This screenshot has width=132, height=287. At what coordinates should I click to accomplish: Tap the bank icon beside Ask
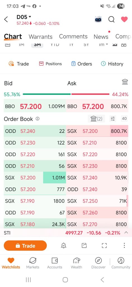click(x=125, y=82)
